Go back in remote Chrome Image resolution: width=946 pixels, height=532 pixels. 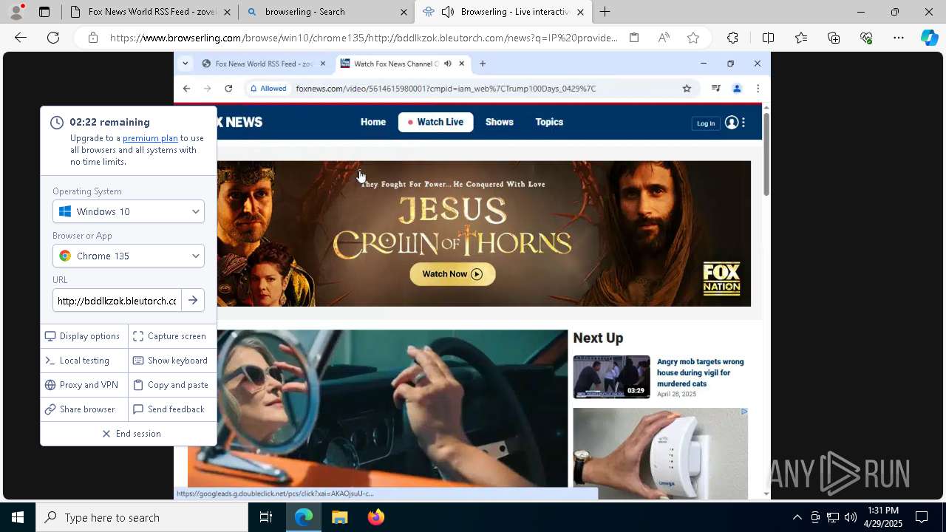coord(186,89)
